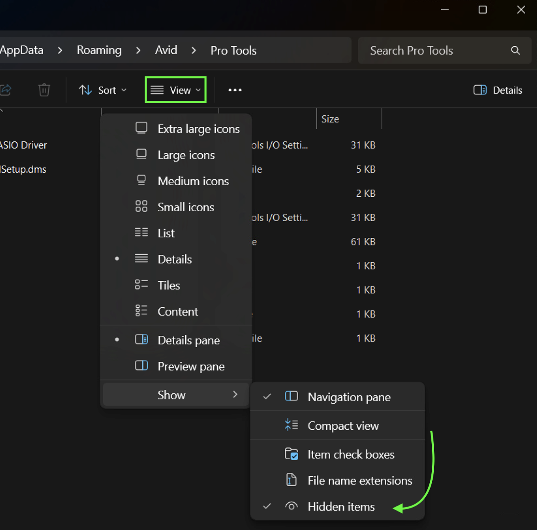
Task: Click the Size column header
Action: click(330, 119)
